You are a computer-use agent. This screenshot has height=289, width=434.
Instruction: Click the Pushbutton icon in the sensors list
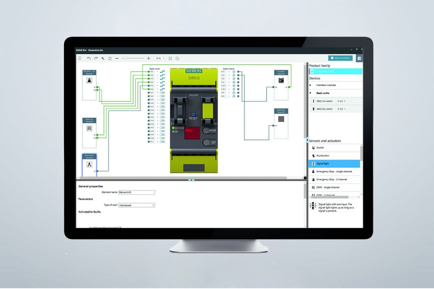[313, 156]
